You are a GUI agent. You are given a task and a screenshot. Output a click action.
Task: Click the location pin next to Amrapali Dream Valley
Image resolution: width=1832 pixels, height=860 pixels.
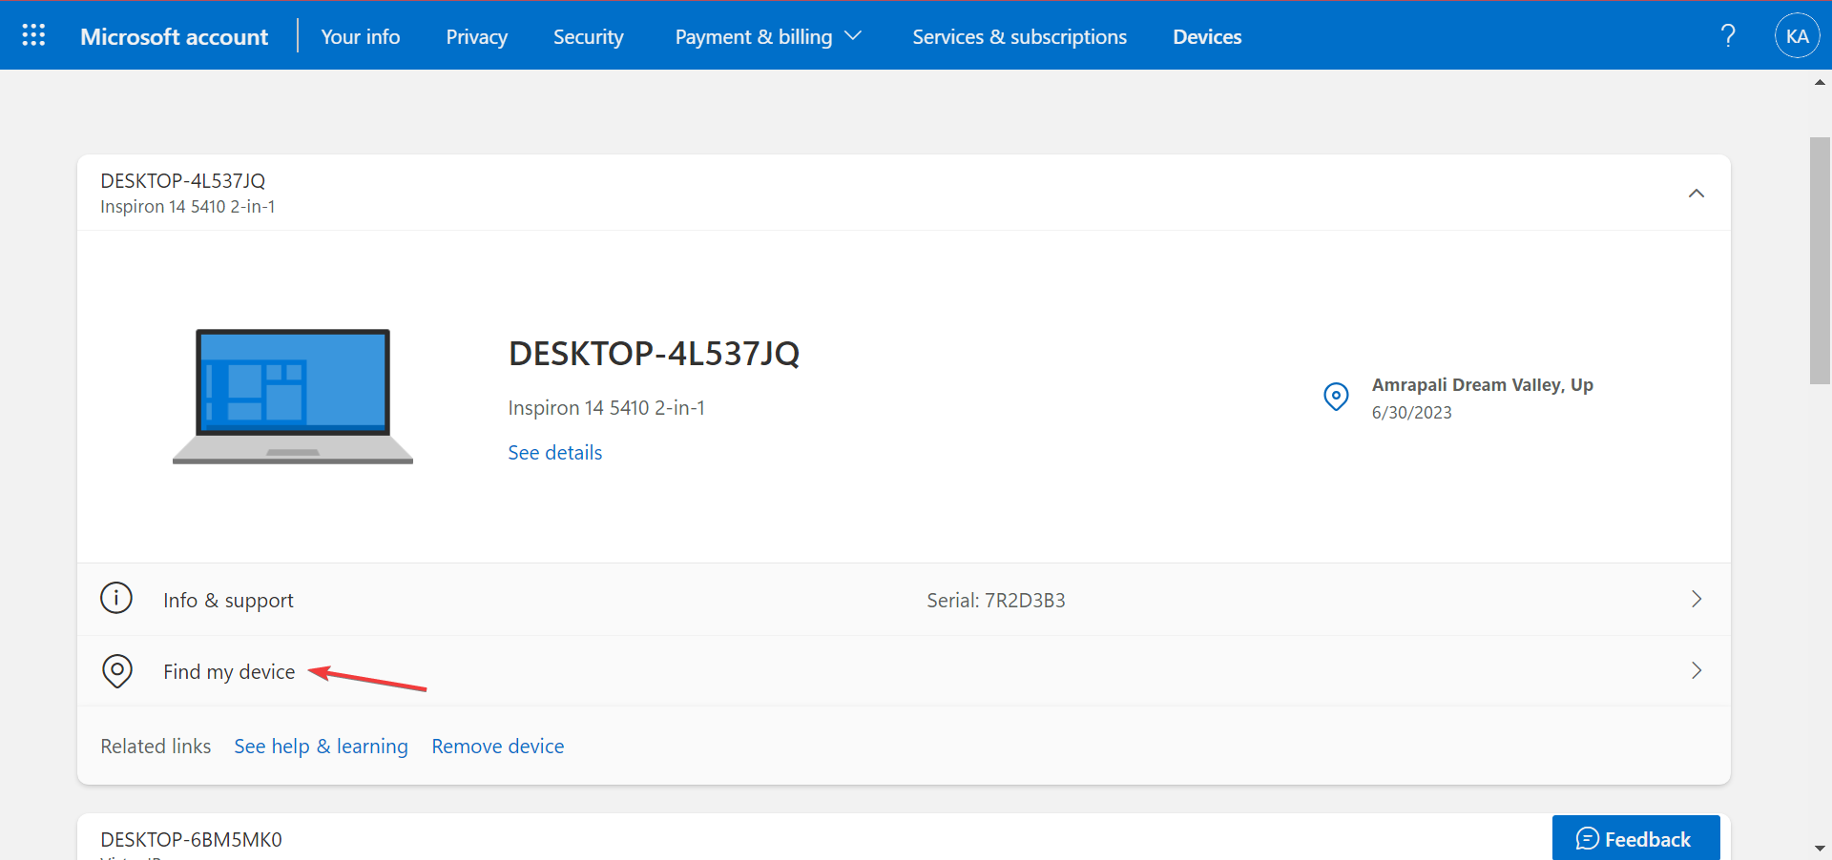(1336, 396)
